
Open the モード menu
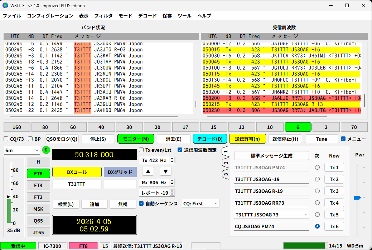click(x=125, y=16)
